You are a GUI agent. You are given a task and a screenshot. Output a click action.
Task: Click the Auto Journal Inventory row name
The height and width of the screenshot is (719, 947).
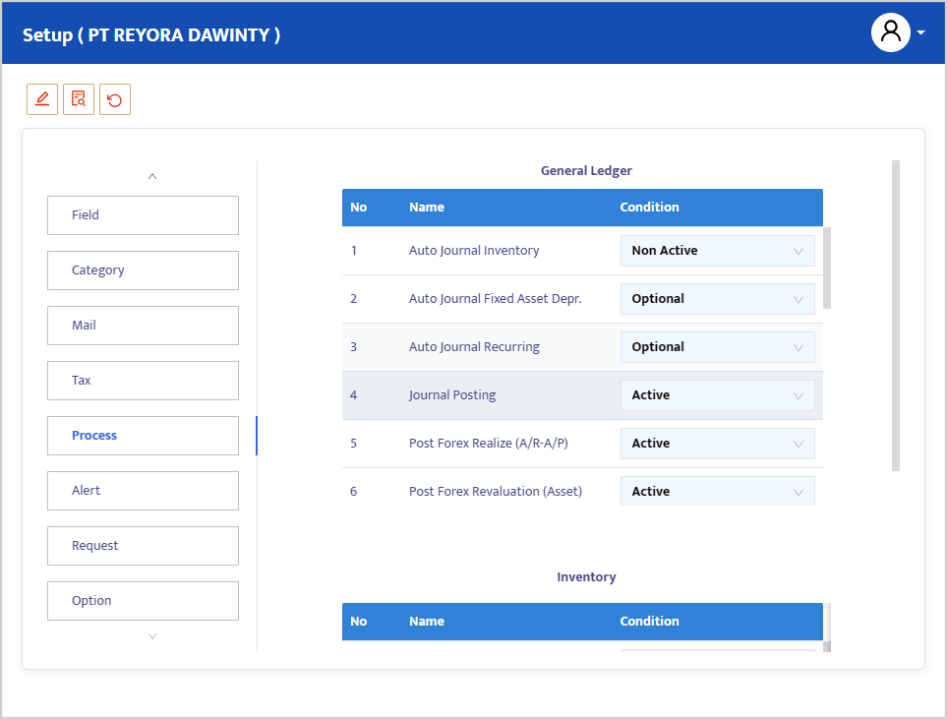(x=474, y=250)
